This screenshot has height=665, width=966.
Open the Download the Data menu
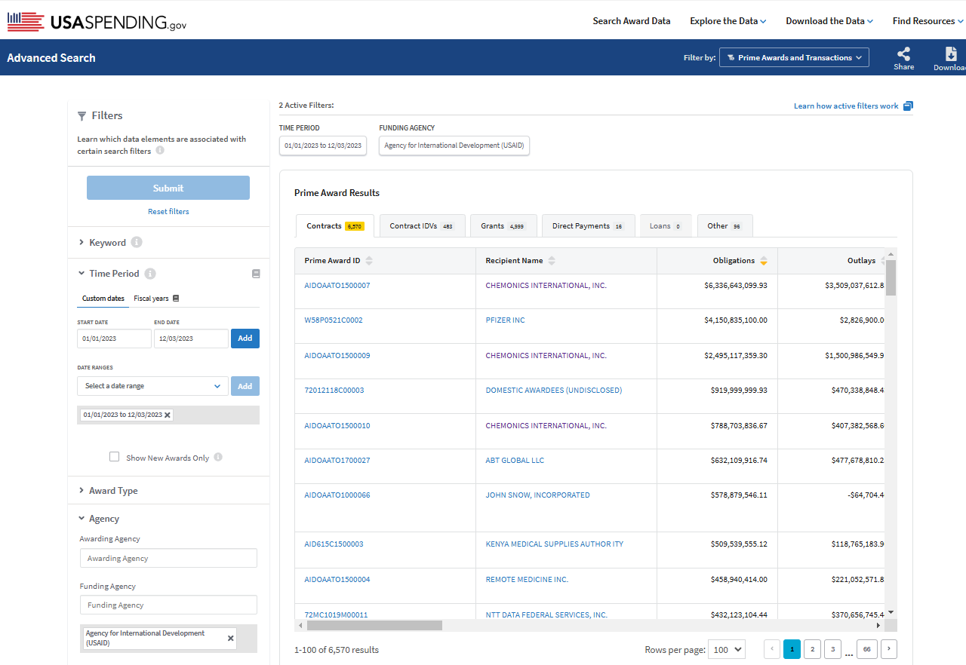829,21
